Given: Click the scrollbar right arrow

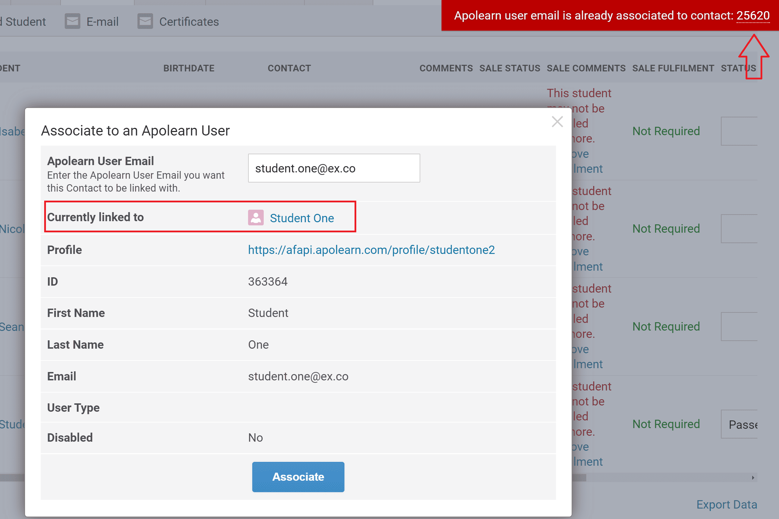Looking at the screenshot, I should point(753,478).
